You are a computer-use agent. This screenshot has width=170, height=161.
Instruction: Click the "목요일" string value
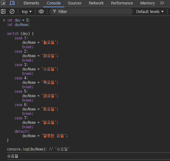[49, 82]
